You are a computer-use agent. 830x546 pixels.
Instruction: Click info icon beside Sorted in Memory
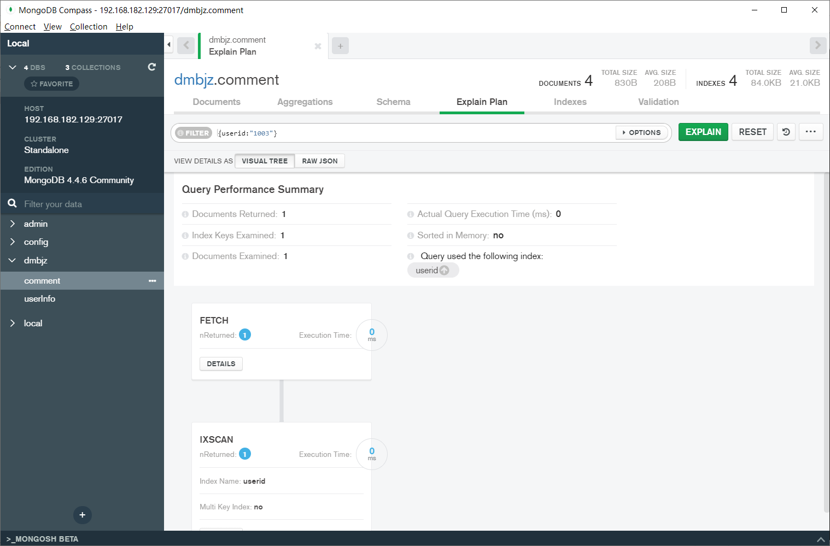[x=411, y=236]
